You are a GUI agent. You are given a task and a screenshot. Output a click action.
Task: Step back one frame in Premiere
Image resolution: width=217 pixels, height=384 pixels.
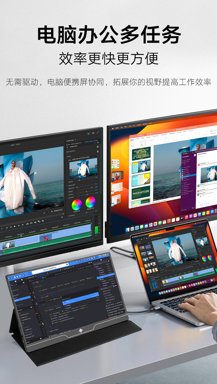click(11, 227)
